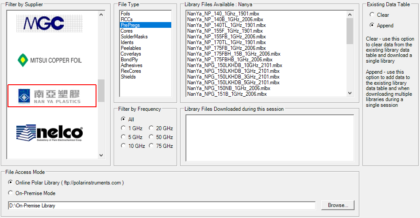420x218 pixels.
Task: Click supplier list scroll up arrow
Action: (101, 15)
